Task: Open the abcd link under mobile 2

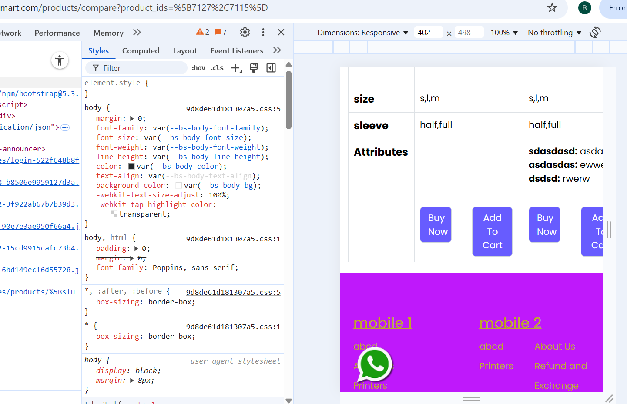Action: pos(491,347)
